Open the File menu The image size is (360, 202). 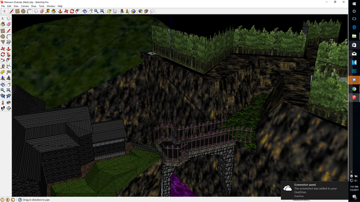3,6
